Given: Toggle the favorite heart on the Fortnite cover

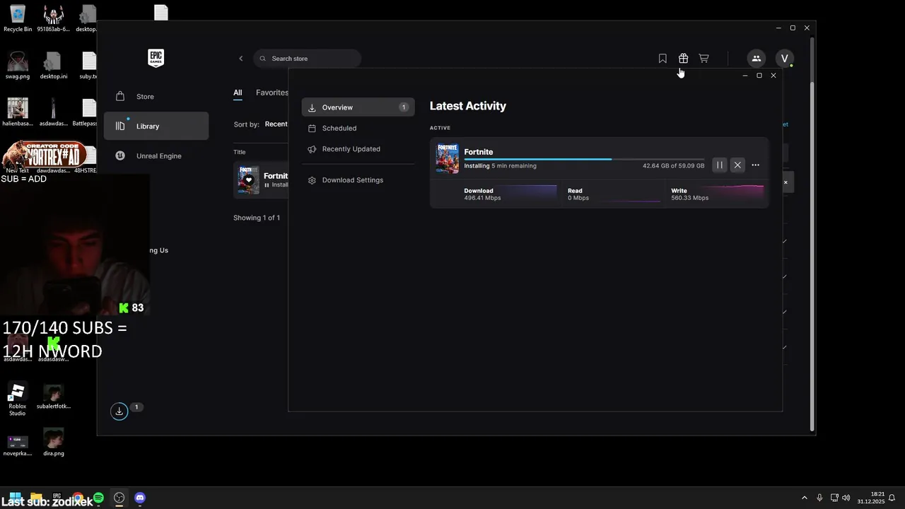Looking at the screenshot, I should click(x=249, y=180).
